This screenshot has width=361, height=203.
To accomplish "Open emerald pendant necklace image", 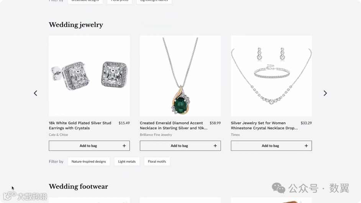I will coord(180,76).
